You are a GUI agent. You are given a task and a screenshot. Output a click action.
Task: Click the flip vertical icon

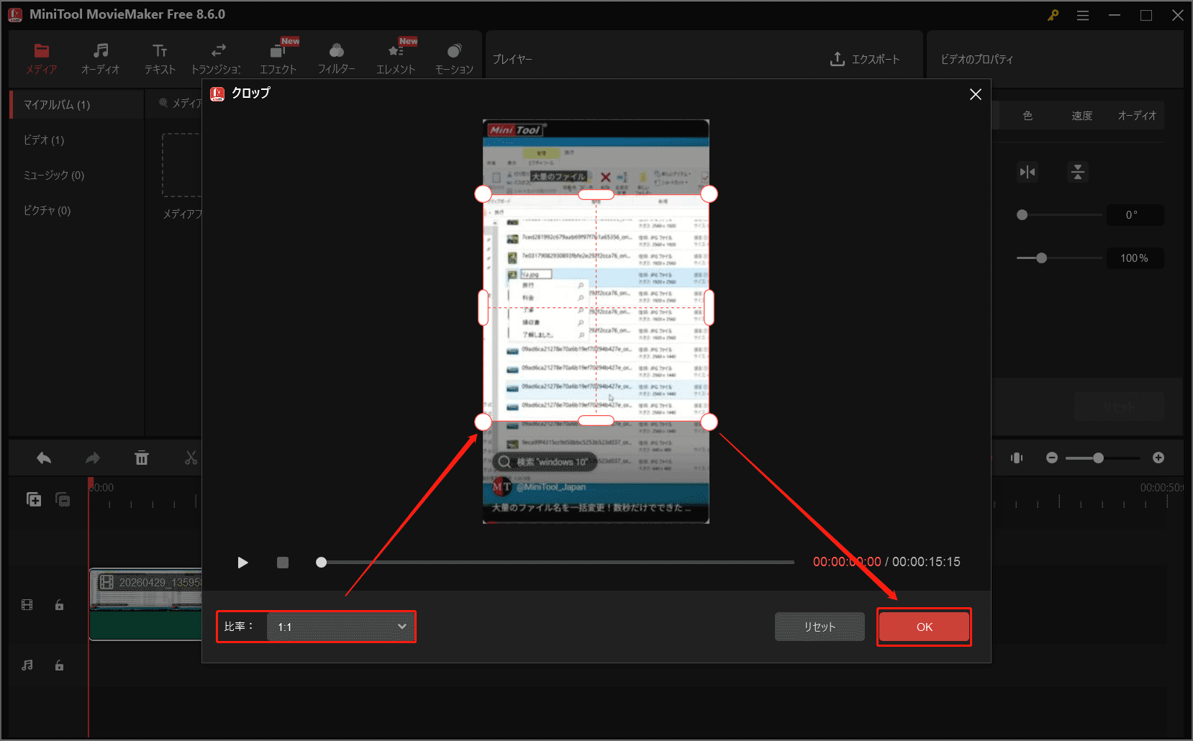[x=1078, y=172]
